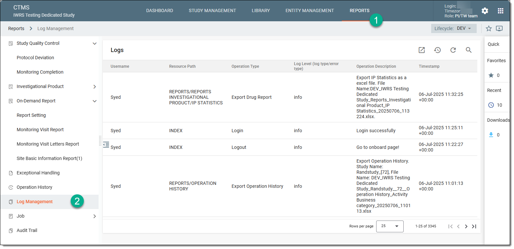Click the Investigational Product sidebar icon
Image resolution: width=514 pixels, height=249 pixels.
[x=11, y=86]
